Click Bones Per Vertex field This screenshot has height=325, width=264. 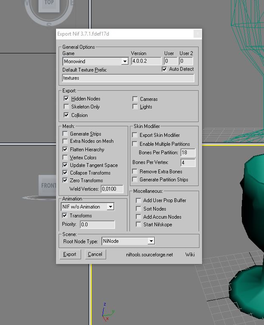tap(188, 163)
